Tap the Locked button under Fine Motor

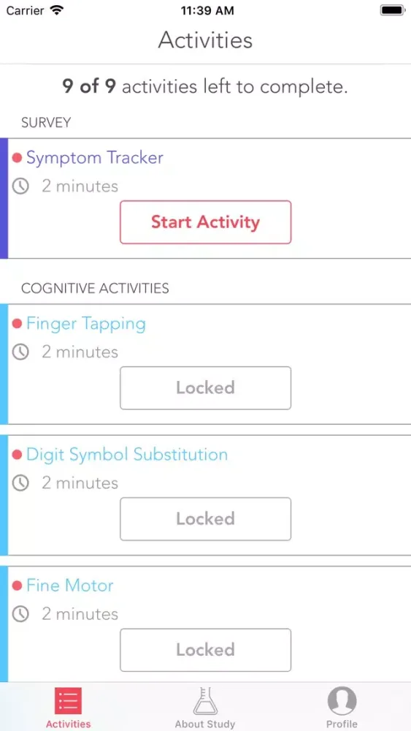[205, 650]
